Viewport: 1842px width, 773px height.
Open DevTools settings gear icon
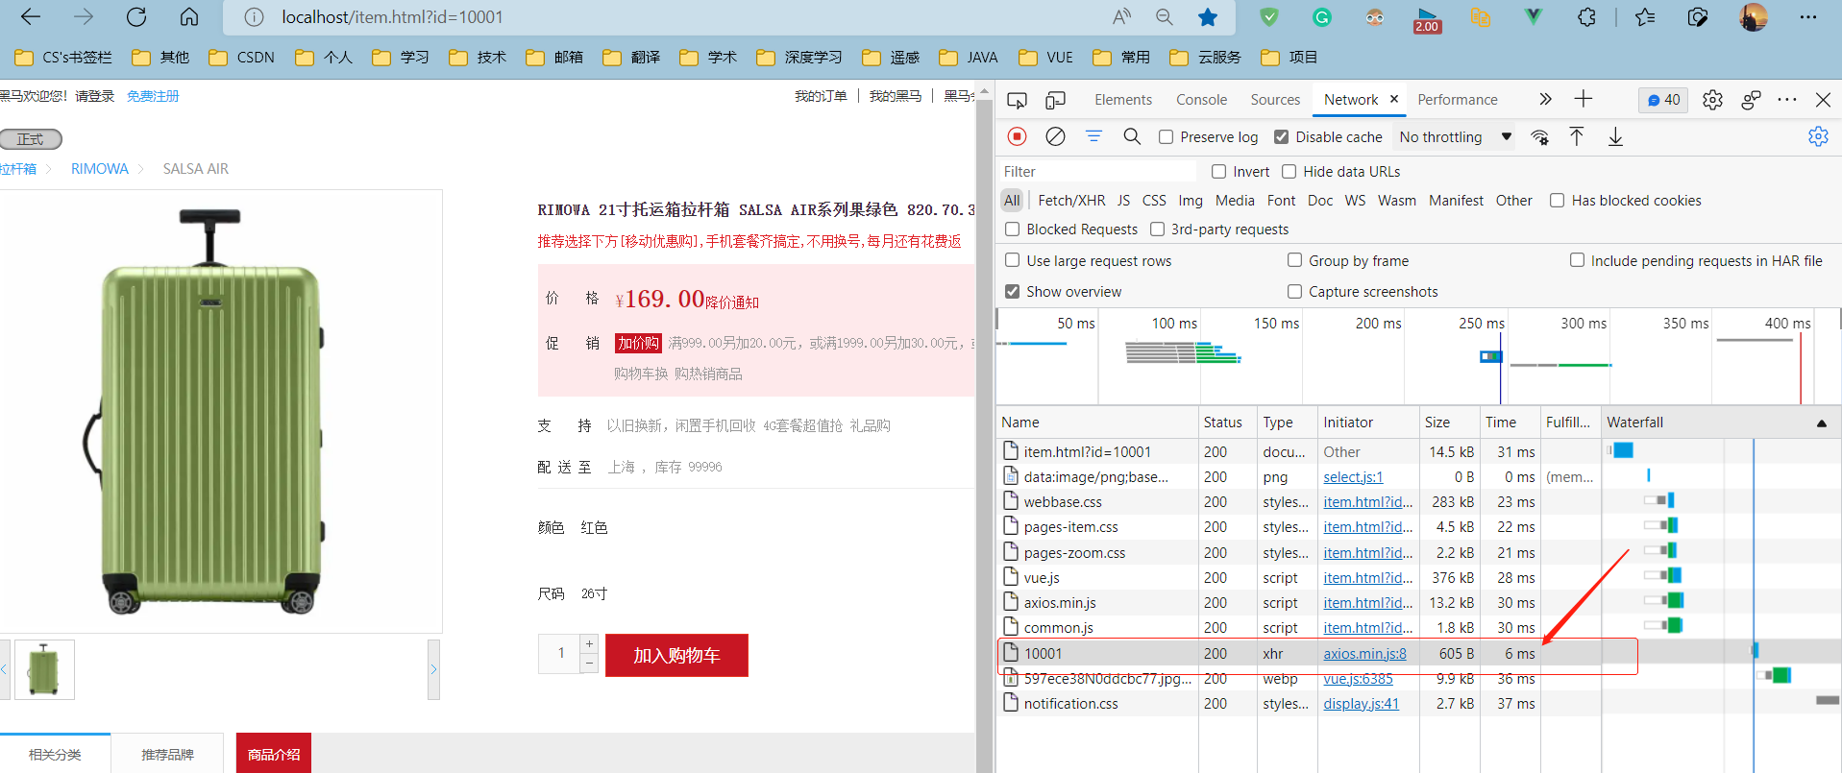click(x=1712, y=100)
